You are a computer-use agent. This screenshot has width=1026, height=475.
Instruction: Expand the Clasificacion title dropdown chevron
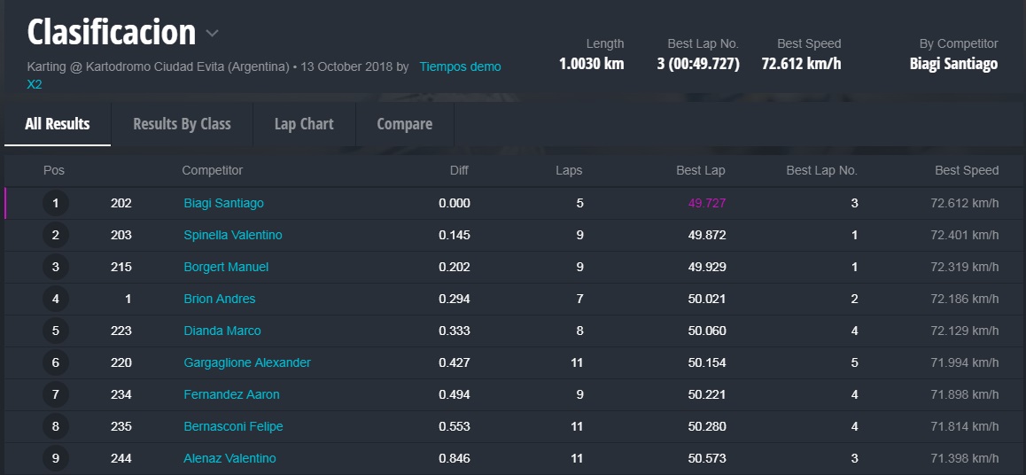pyautogui.click(x=213, y=35)
